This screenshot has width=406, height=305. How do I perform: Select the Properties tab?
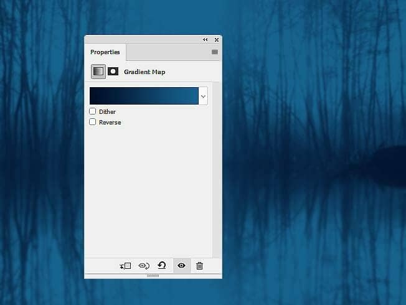pos(105,52)
